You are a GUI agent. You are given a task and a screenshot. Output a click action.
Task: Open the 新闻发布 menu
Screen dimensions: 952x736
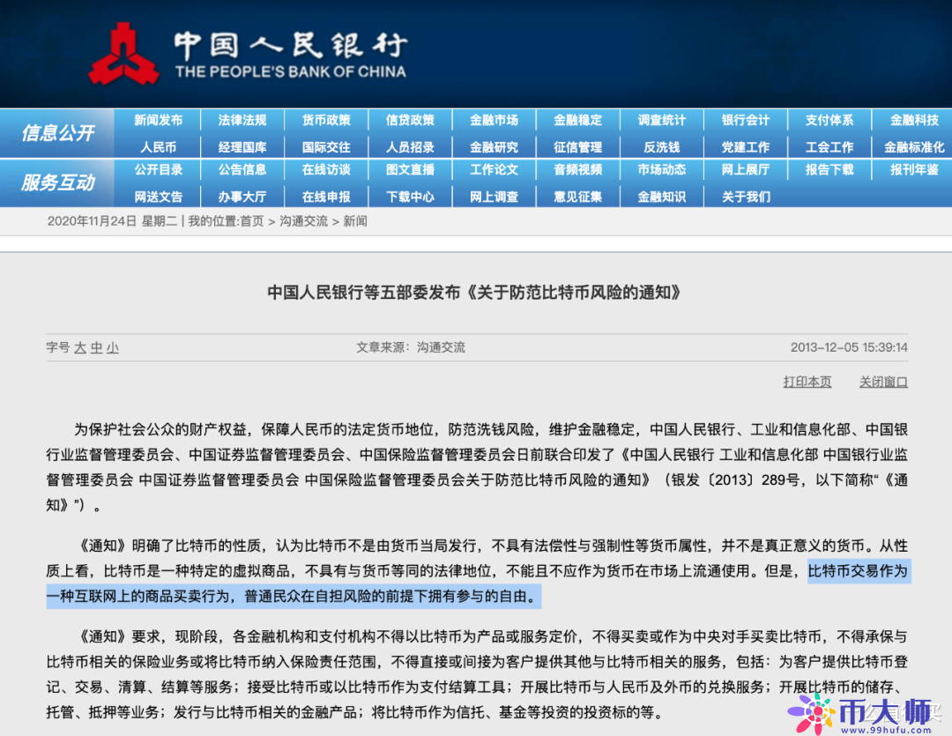(158, 120)
